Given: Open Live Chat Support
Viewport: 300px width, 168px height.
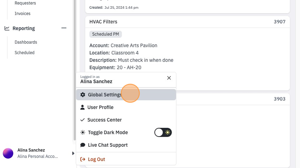Looking at the screenshot, I should (126, 145).
